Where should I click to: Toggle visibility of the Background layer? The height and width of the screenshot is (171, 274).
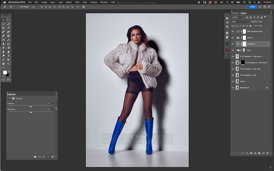pyautogui.click(x=233, y=88)
